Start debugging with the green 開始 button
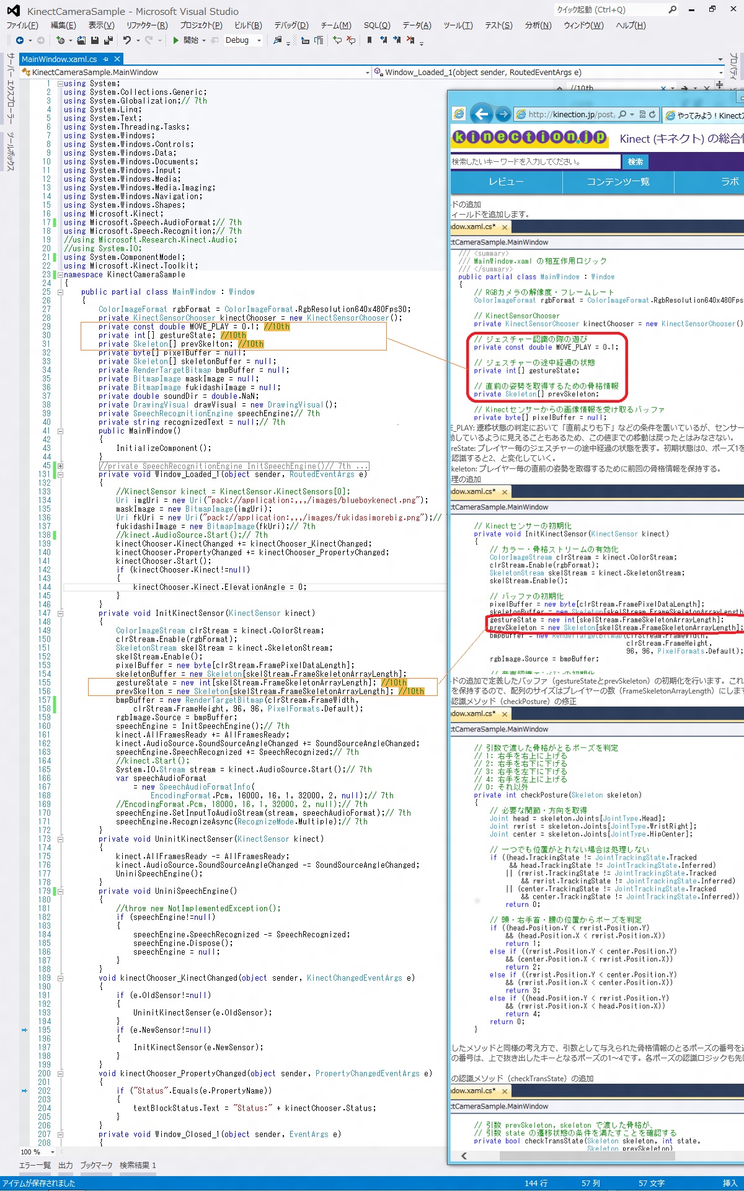Viewport: 744px width, 1191px height. [x=185, y=40]
